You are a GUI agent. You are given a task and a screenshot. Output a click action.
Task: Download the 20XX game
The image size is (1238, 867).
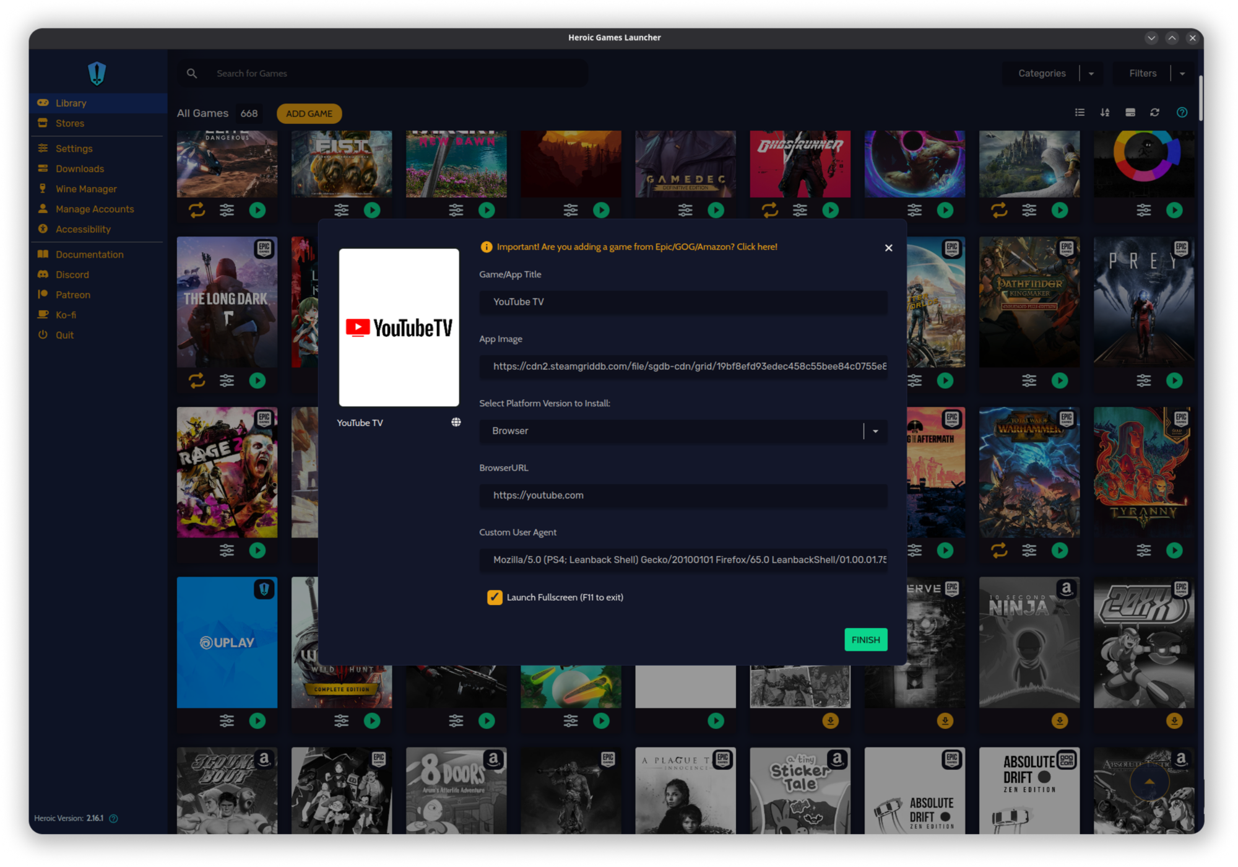[x=1174, y=720]
